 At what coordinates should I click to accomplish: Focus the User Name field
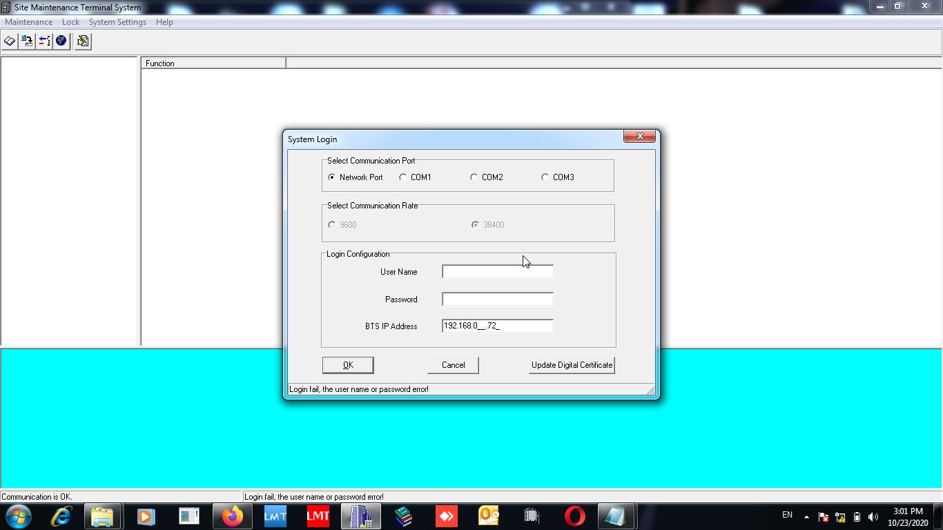click(x=498, y=272)
